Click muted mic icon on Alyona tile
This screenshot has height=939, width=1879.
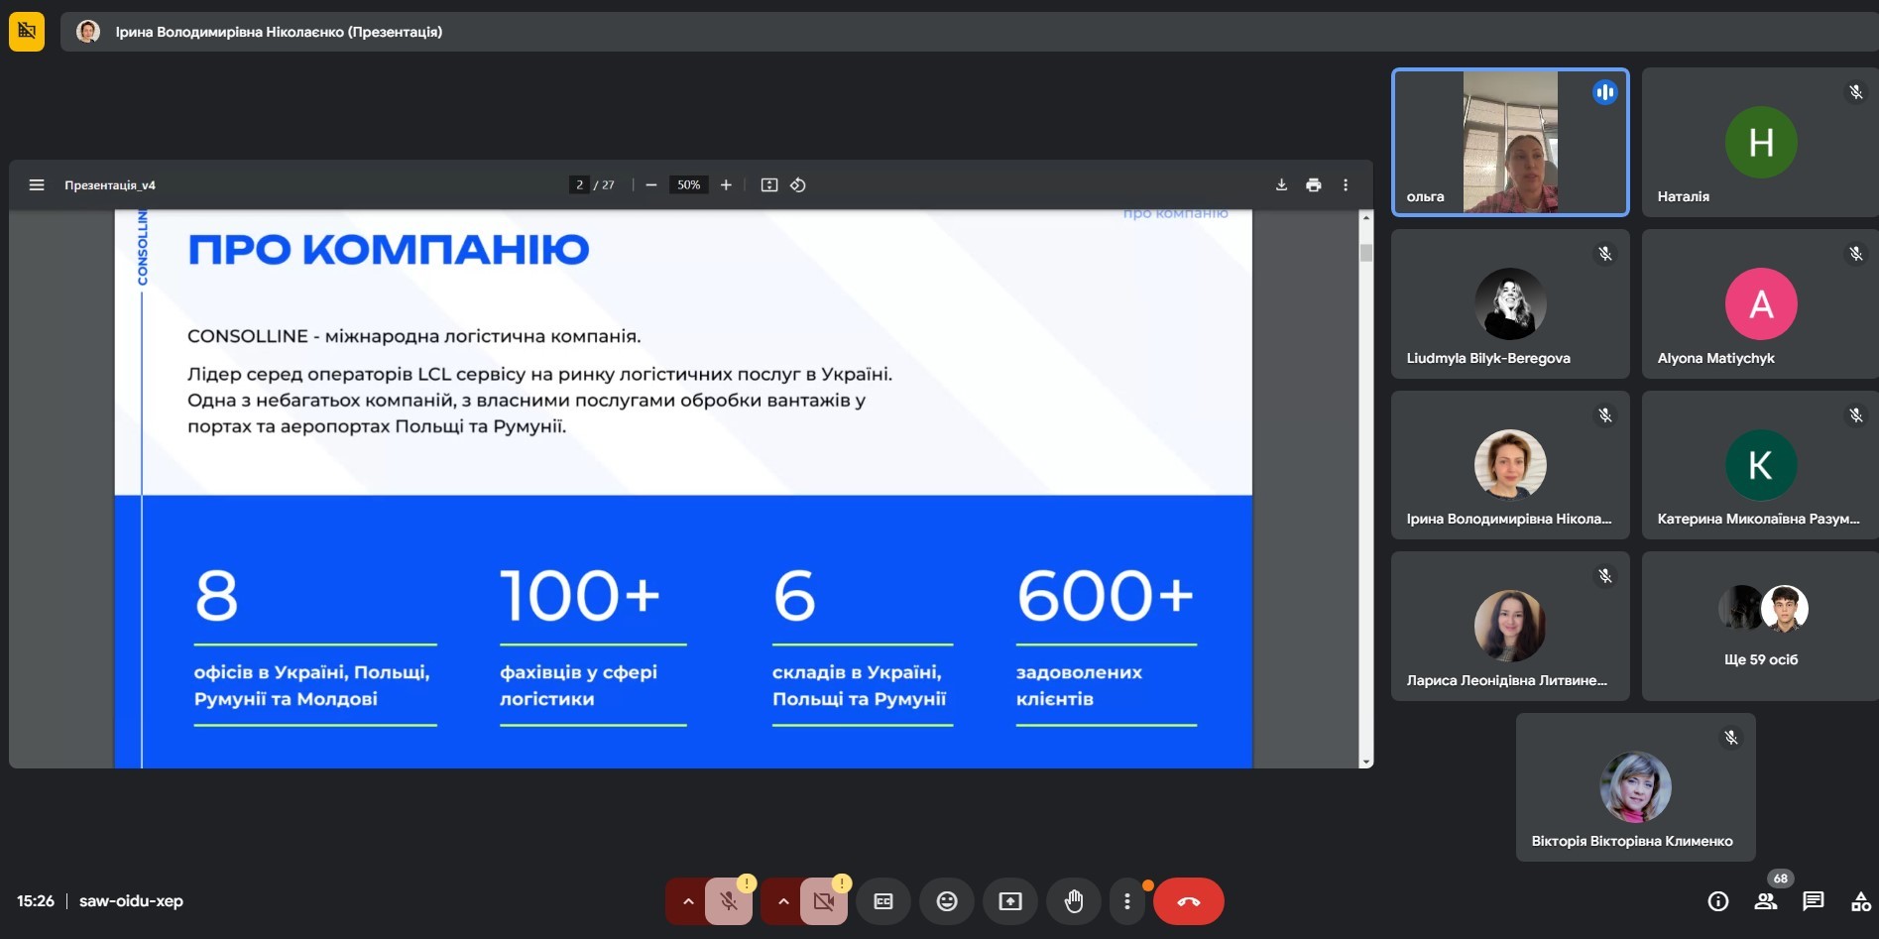pos(1855,254)
